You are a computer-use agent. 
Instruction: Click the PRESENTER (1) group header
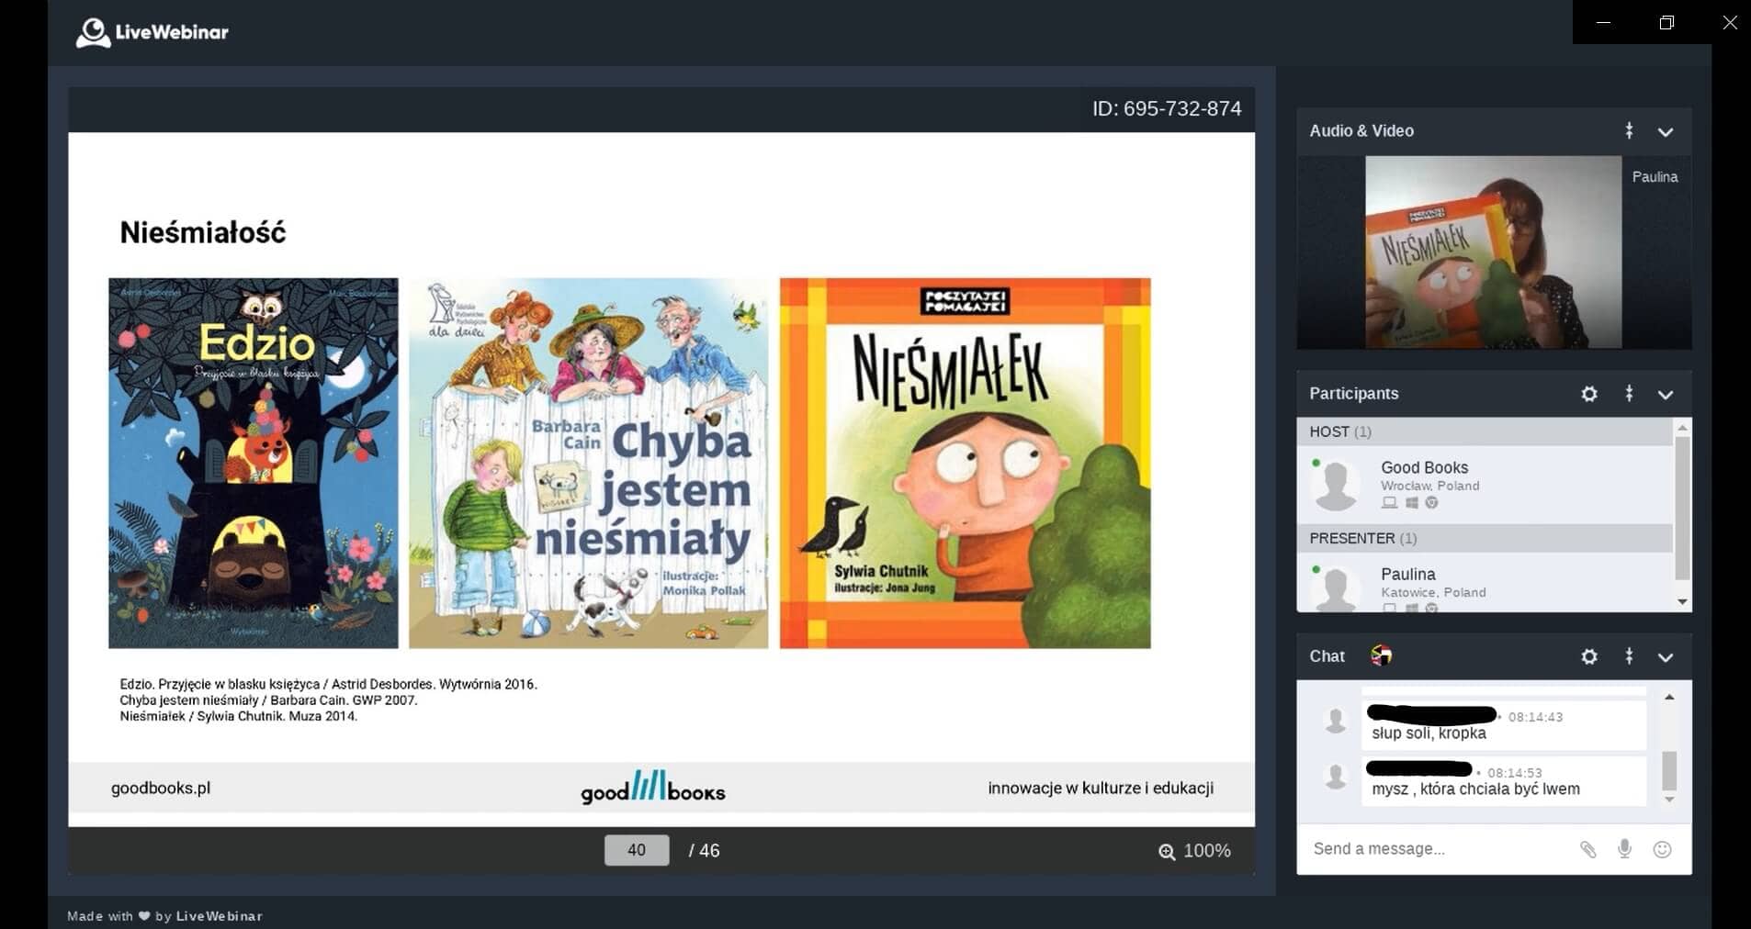tap(1486, 538)
